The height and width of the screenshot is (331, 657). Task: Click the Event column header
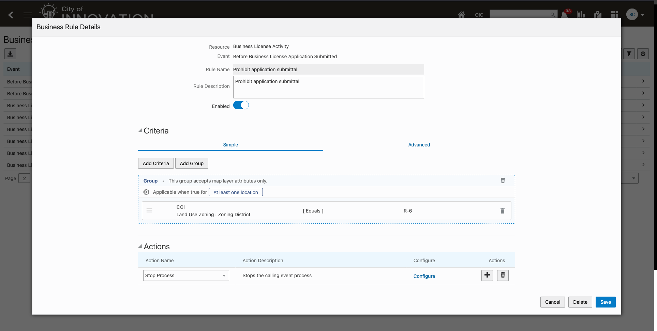(13, 69)
